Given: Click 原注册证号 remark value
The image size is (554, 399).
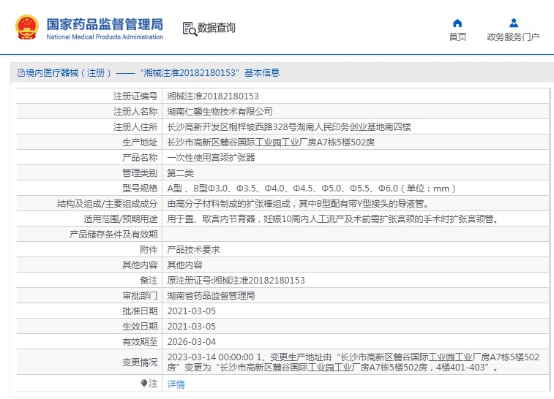Looking at the screenshot, I should tap(236, 281).
